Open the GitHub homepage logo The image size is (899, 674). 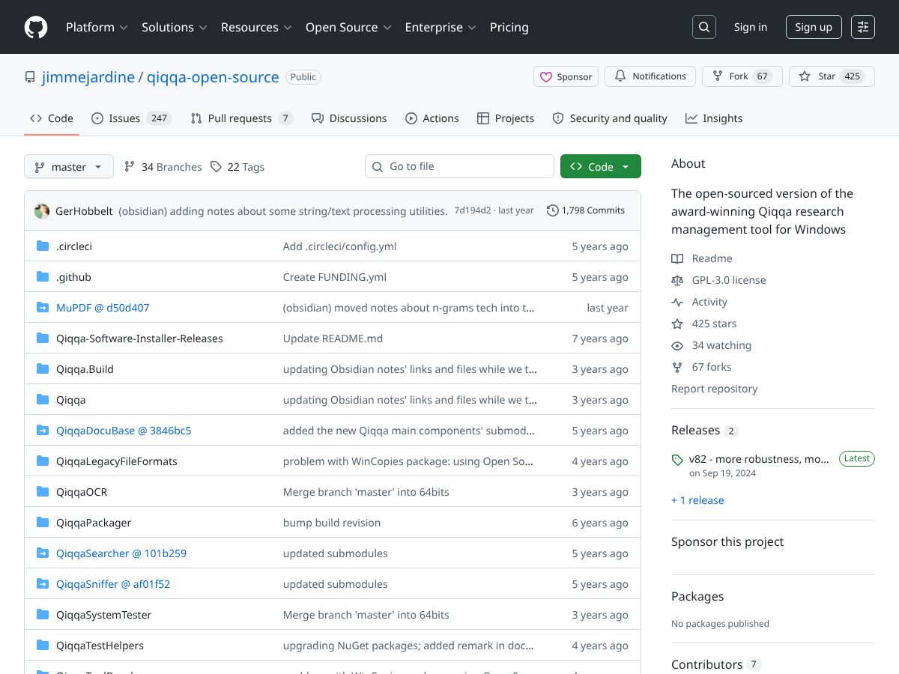(36, 27)
